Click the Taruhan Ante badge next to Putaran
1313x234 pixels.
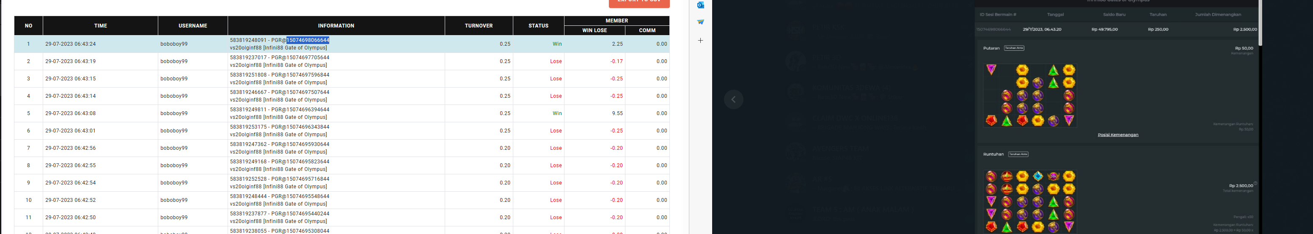1014,48
